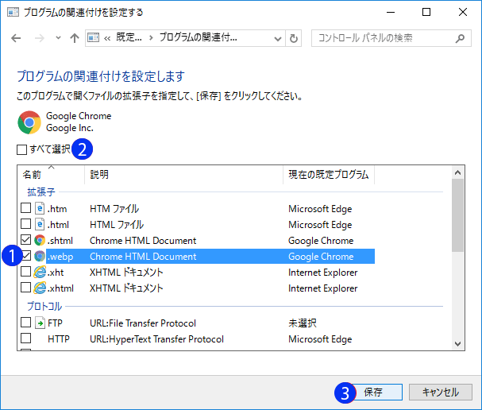
Task: Select the .shtml 'Chrome HTML Document' row
Action: coord(143,241)
